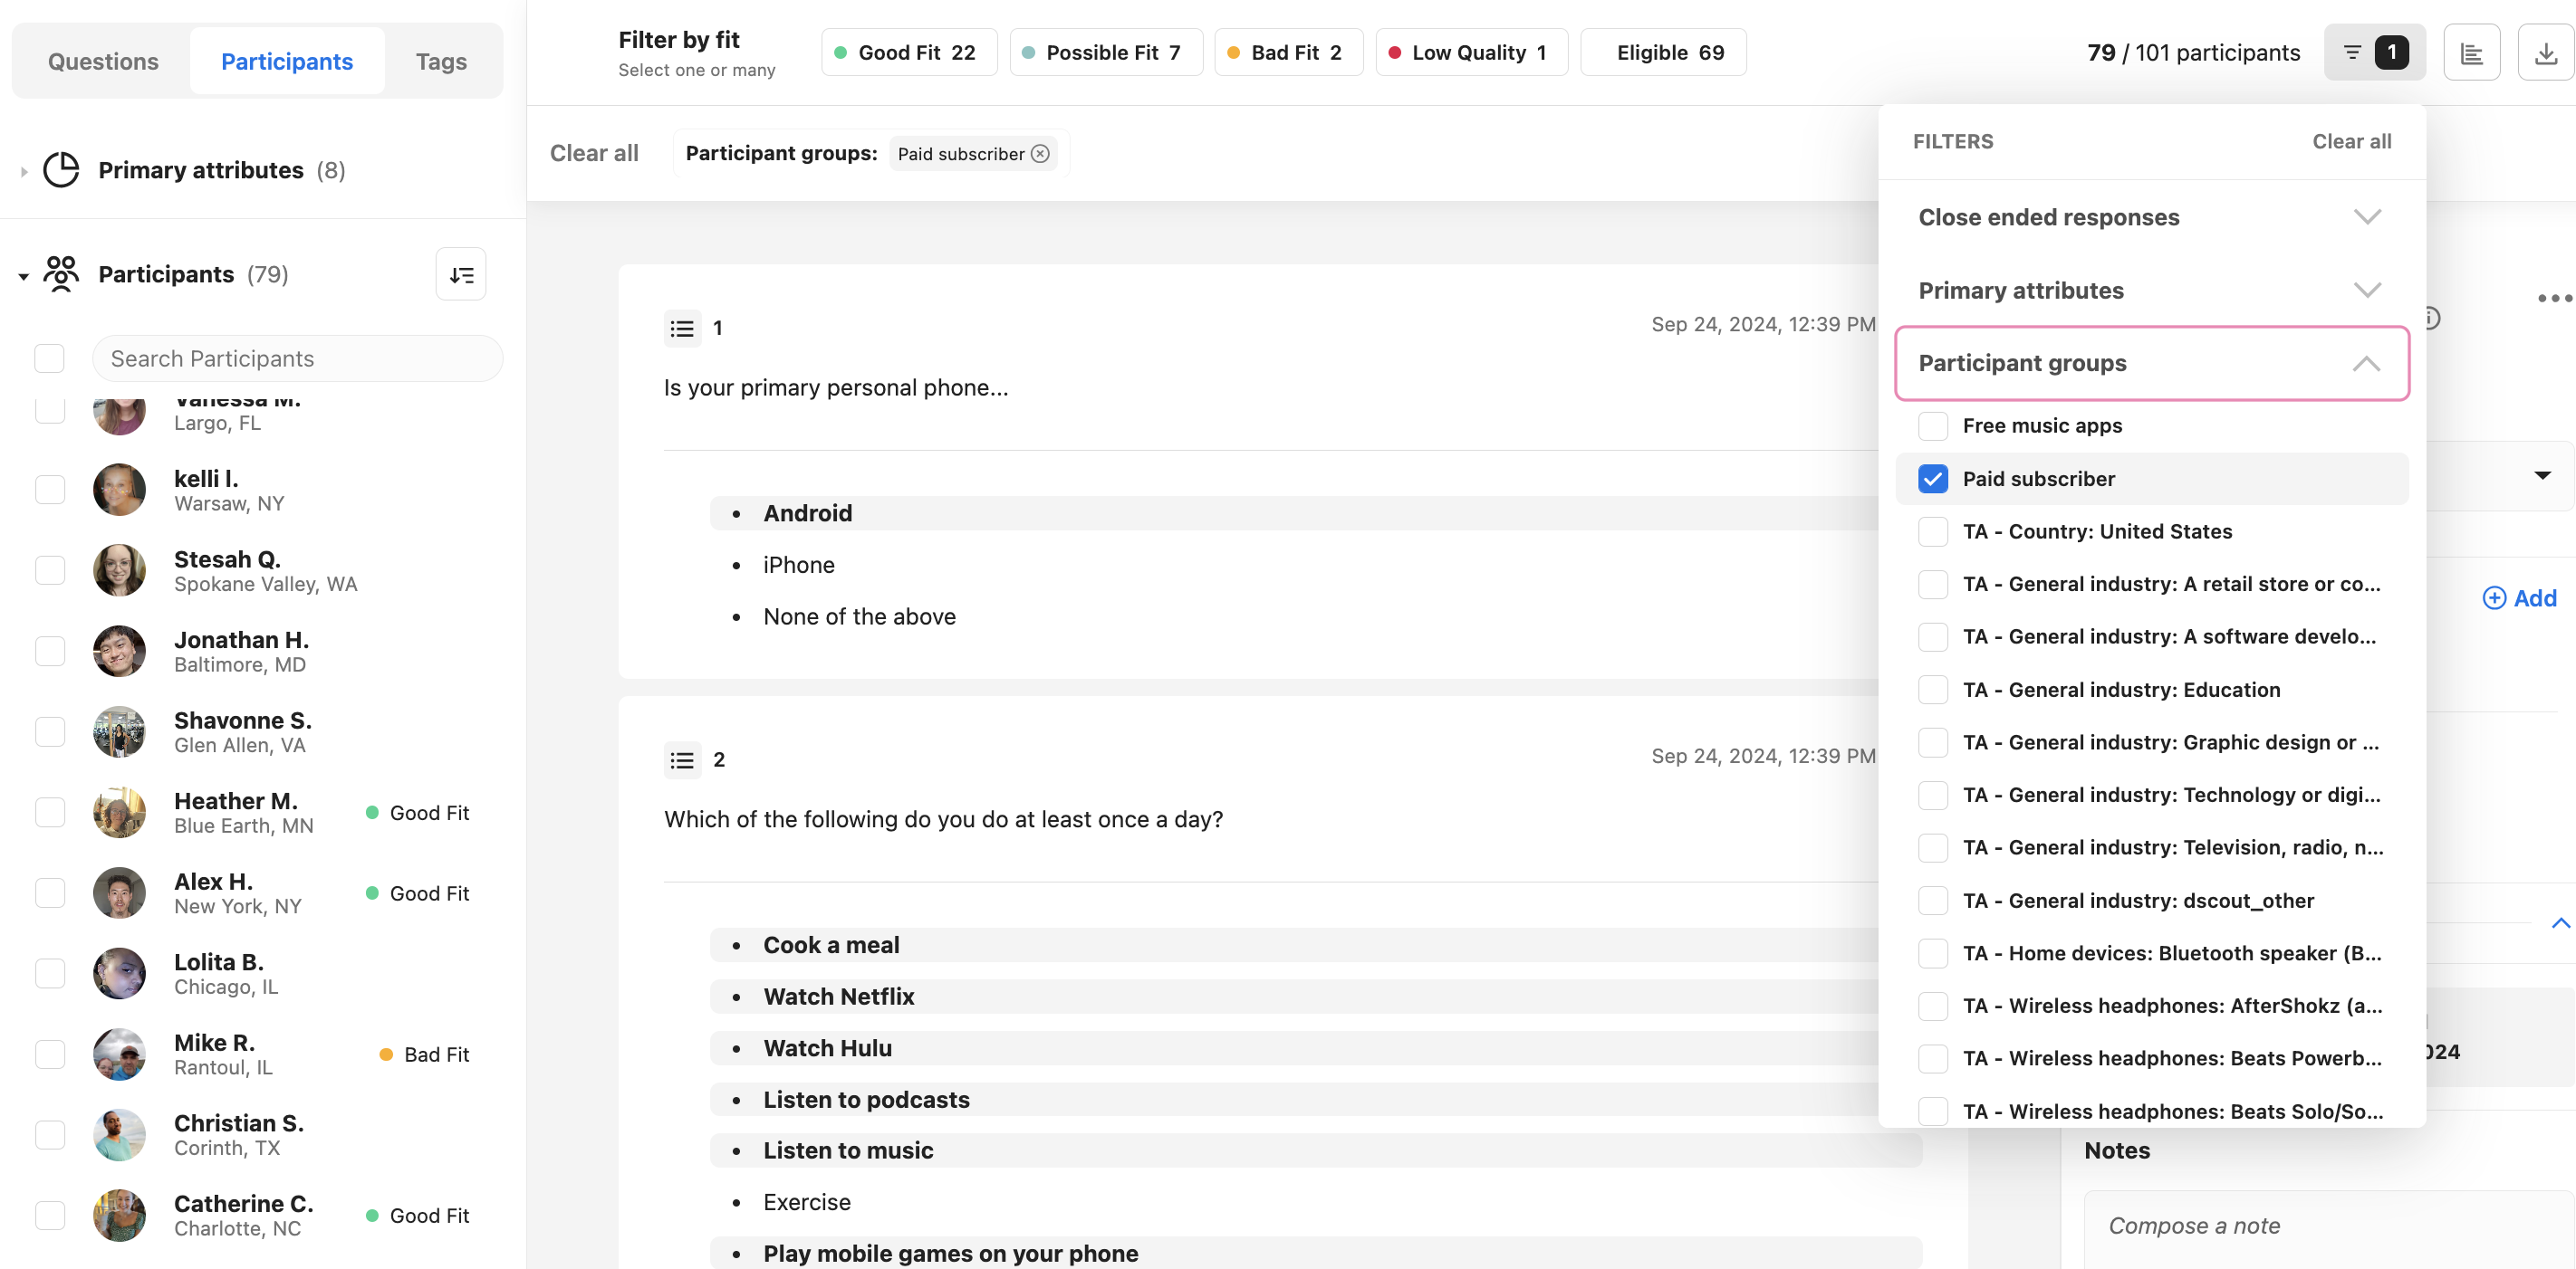This screenshot has width=2576, height=1269.
Task: Open the three-dot more options menu
Action: (2553, 298)
